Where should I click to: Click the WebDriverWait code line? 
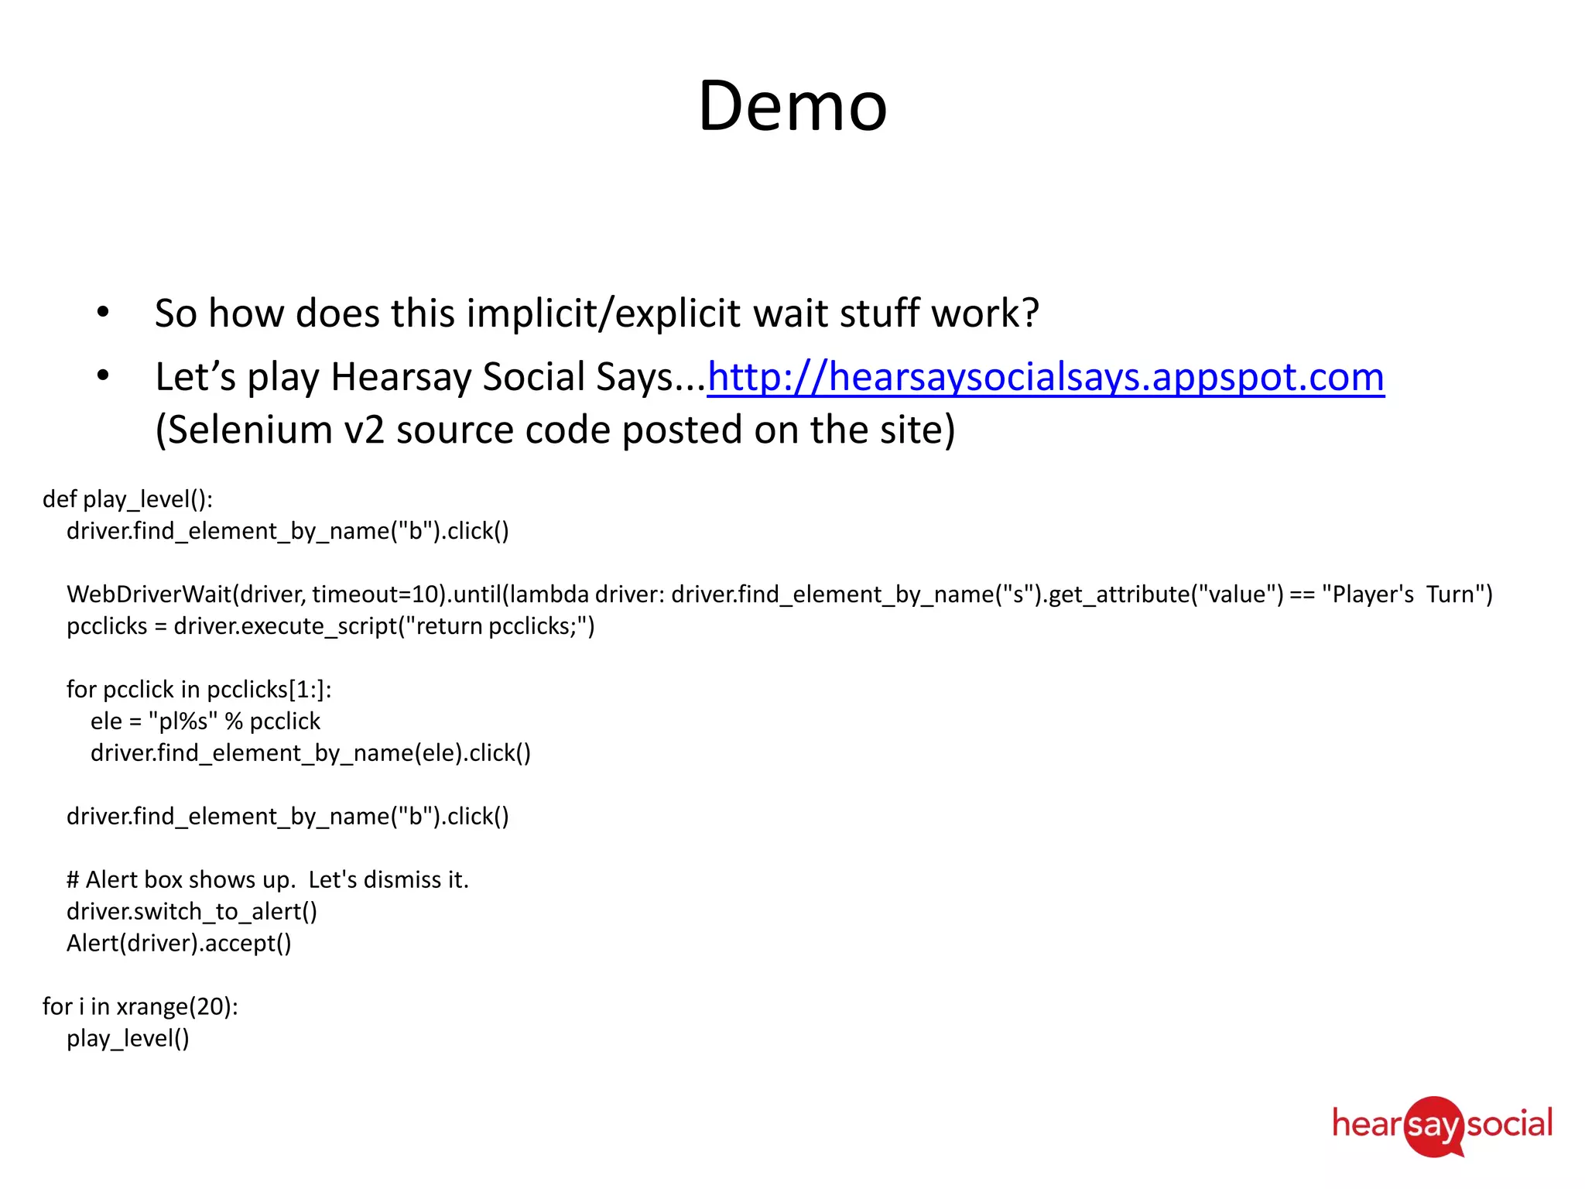coord(779,594)
